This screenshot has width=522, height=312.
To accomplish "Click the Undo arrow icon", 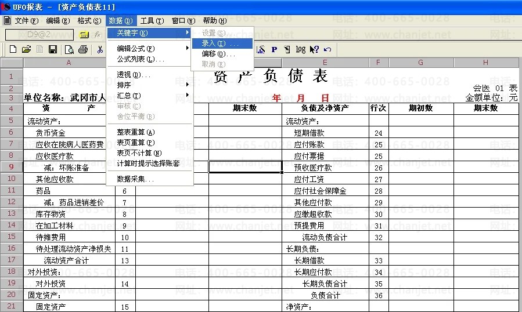I will point(327,49).
